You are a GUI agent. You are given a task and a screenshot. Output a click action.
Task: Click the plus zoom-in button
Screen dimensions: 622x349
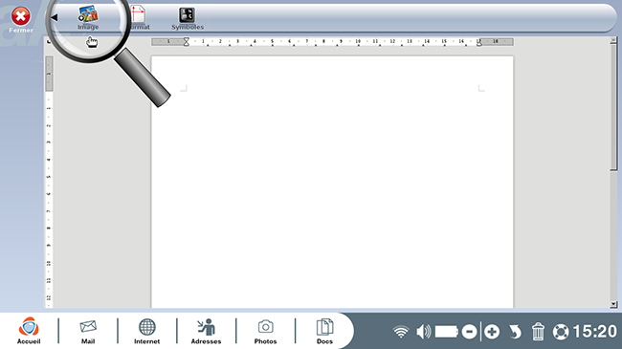(x=492, y=332)
